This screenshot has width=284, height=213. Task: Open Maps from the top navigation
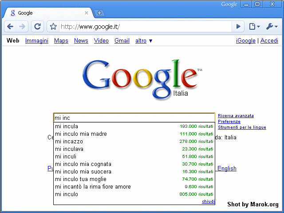click(61, 40)
